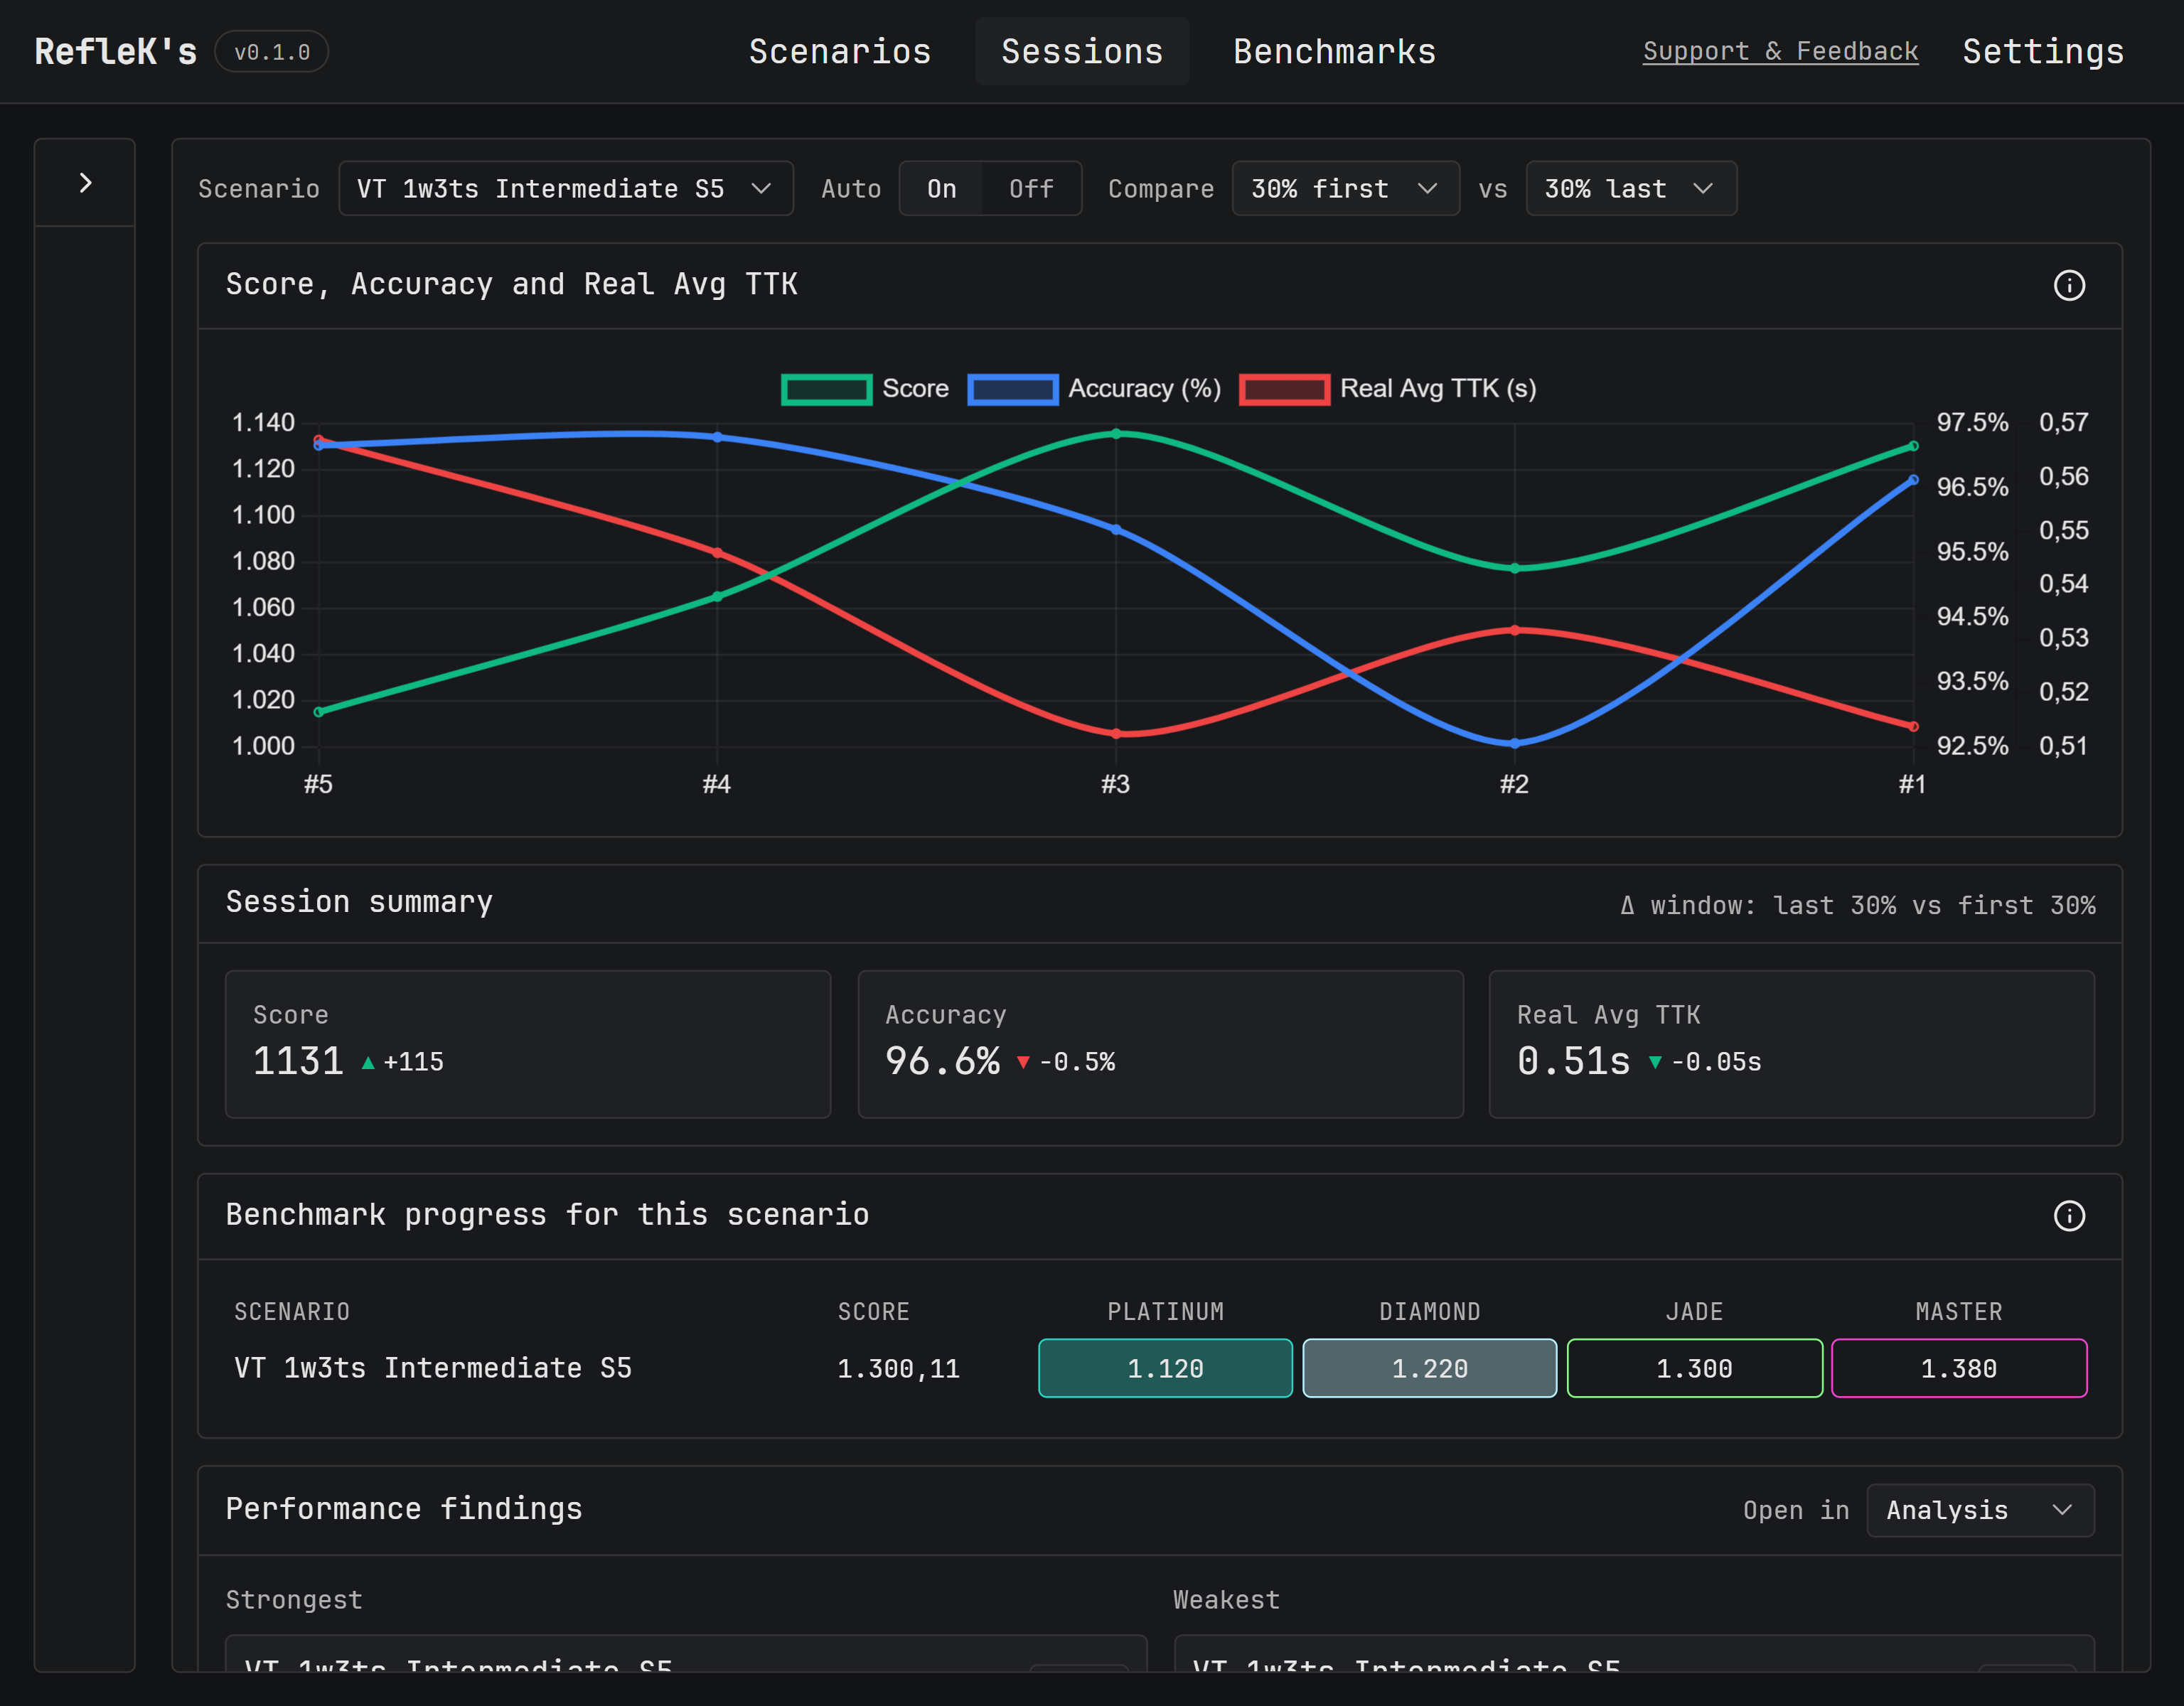The image size is (2184, 1706).
Task: Open the '30% first' compare dropdown
Action: coord(1344,189)
